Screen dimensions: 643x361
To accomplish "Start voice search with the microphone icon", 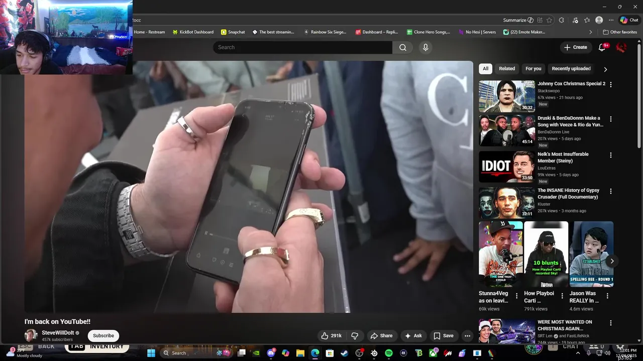I will 425,47.
